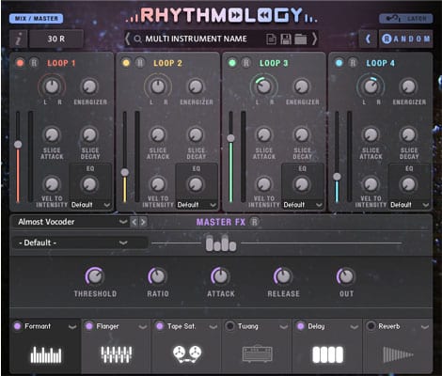Select the Delay blocks icon
The height and width of the screenshot is (376, 442).
tap(328, 354)
